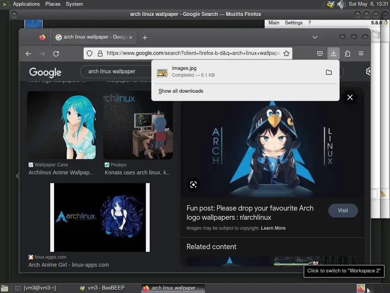Open Google quick settings gear
Viewport: 390px width, 293px height.
[368, 71]
